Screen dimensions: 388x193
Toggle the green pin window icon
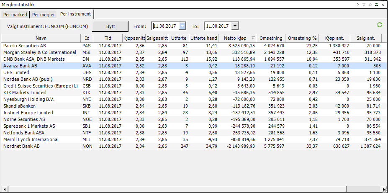click(x=376, y=5)
